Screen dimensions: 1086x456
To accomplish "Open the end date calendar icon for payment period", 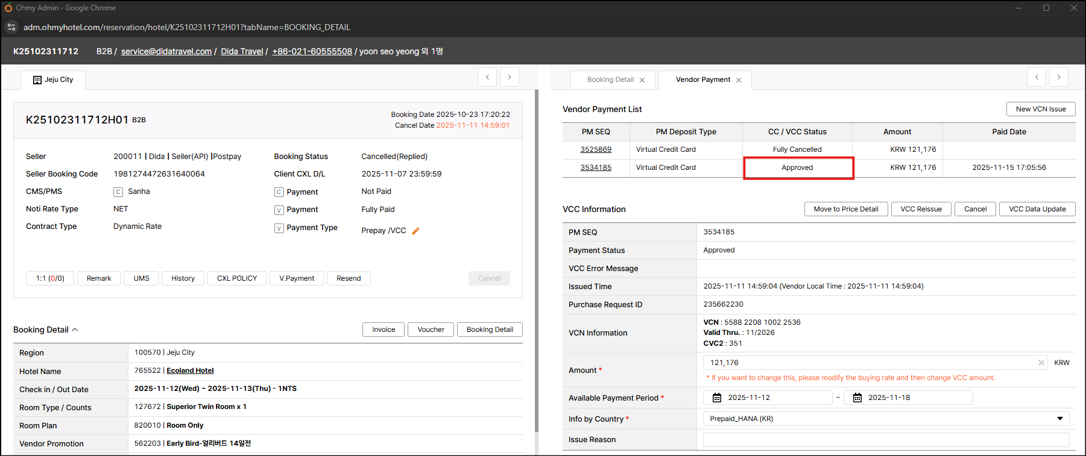I will point(857,398).
